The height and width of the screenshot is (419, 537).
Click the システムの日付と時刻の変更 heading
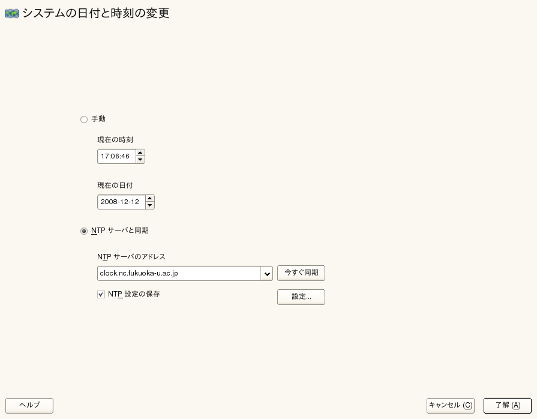[x=96, y=13]
